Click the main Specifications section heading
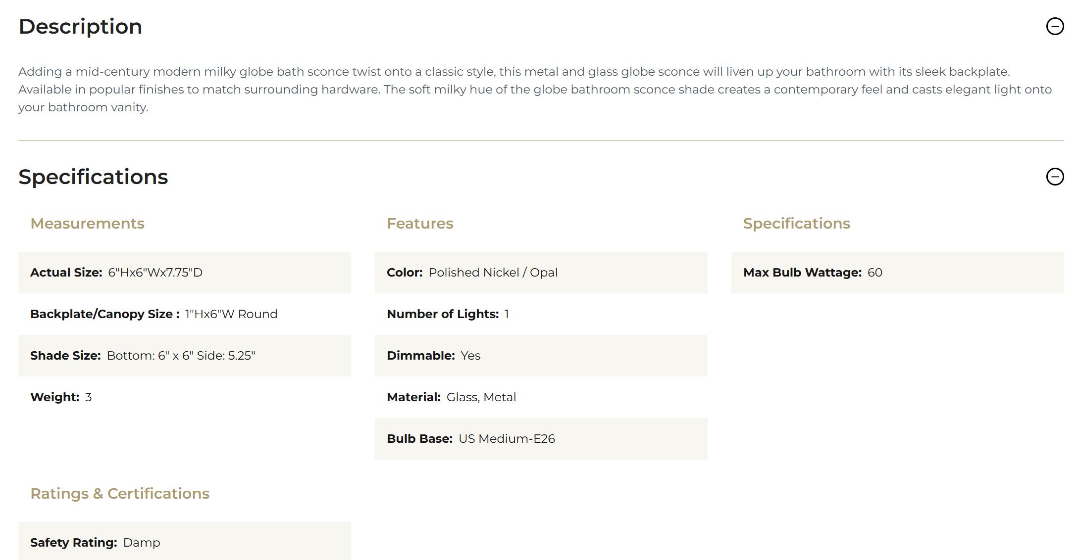This screenshot has height=560, width=1080. click(x=93, y=177)
